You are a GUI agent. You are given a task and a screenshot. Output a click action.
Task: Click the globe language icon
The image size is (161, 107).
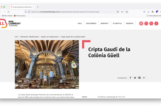(x=141, y=24)
